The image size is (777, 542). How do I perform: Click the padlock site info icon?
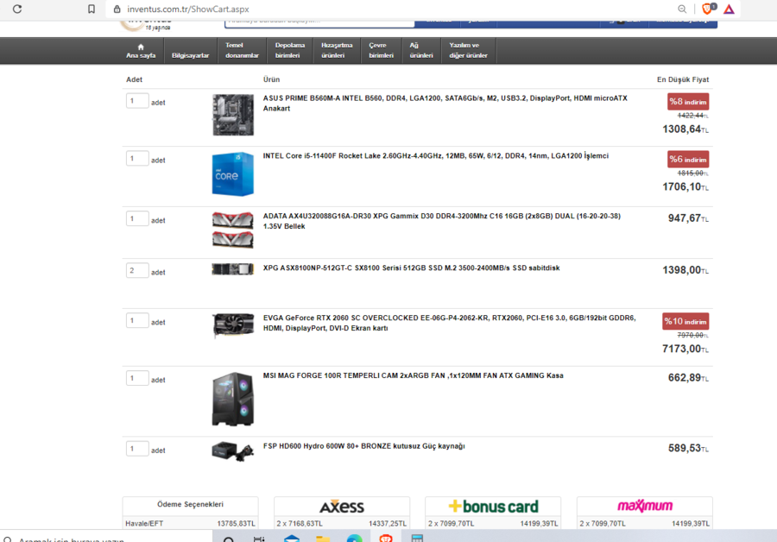click(117, 9)
